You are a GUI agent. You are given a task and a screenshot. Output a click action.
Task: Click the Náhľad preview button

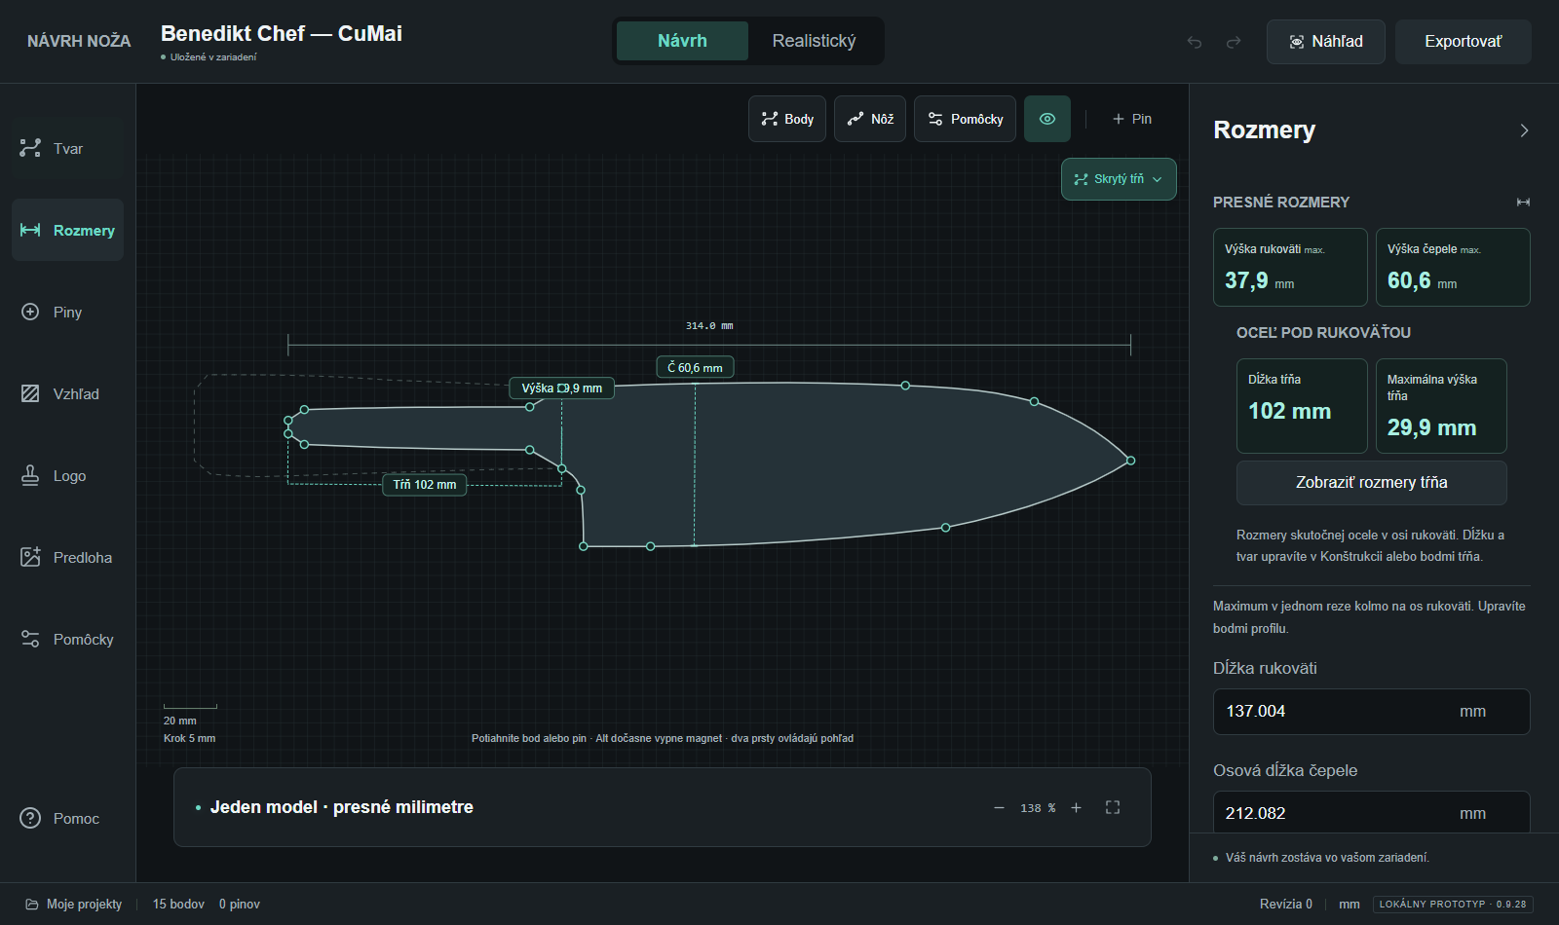[x=1325, y=42]
